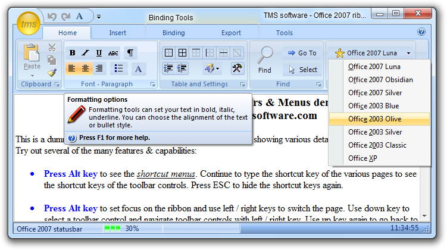Align text left
This screenshot has width=447, height=250.
tap(72, 68)
